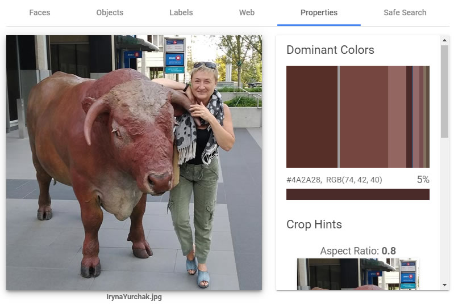
Task: Pick the thin gray stripe in Dominant Colors
Action: click(339, 117)
